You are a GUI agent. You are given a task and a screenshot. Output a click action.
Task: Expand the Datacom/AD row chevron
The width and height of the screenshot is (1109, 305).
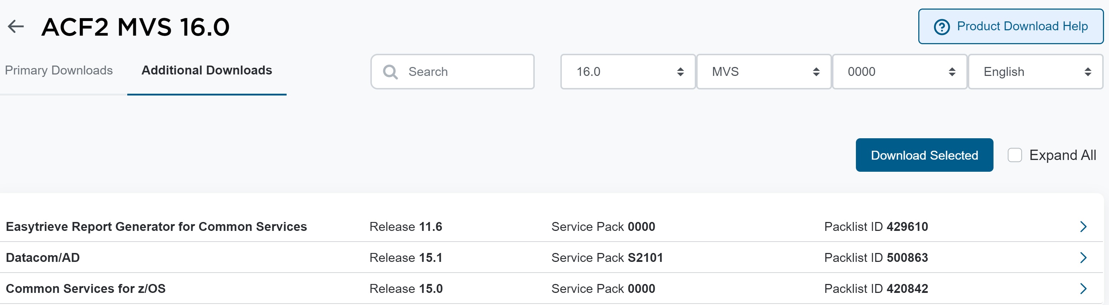click(x=1083, y=258)
